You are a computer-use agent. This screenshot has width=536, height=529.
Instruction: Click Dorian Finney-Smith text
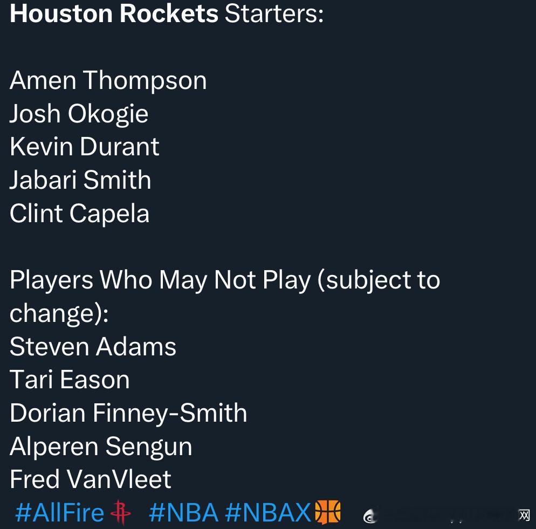[x=128, y=413]
